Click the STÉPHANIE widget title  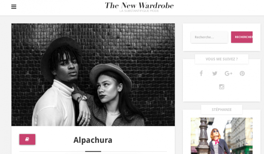click(221, 110)
